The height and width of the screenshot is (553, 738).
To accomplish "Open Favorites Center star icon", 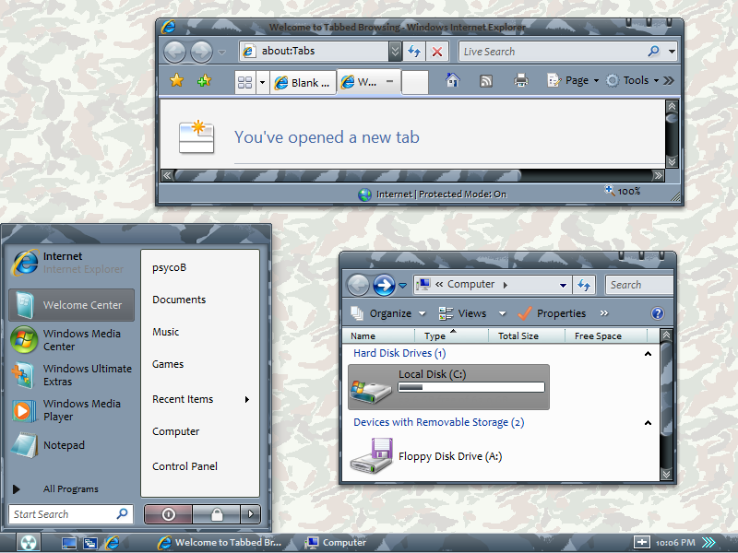I will (x=177, y=80).
